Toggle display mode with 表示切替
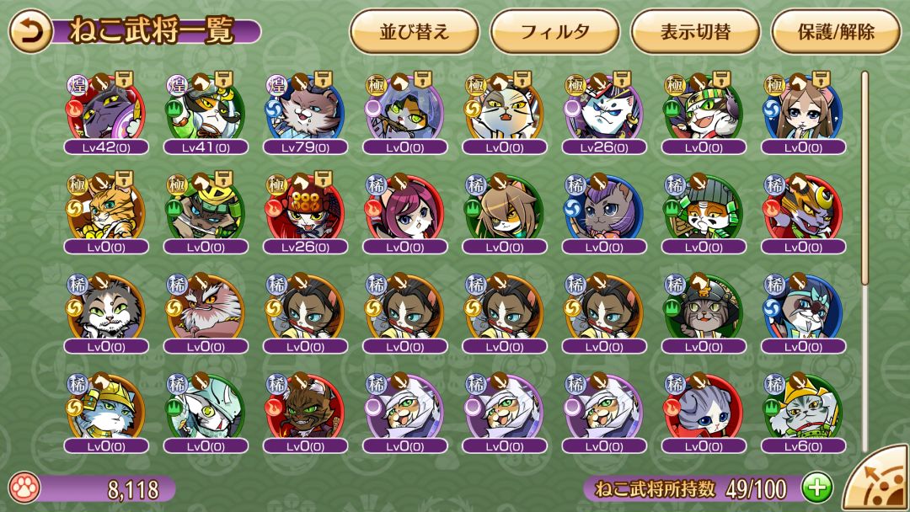The width and height of the screenshot is (910, 512). (695, 31)
